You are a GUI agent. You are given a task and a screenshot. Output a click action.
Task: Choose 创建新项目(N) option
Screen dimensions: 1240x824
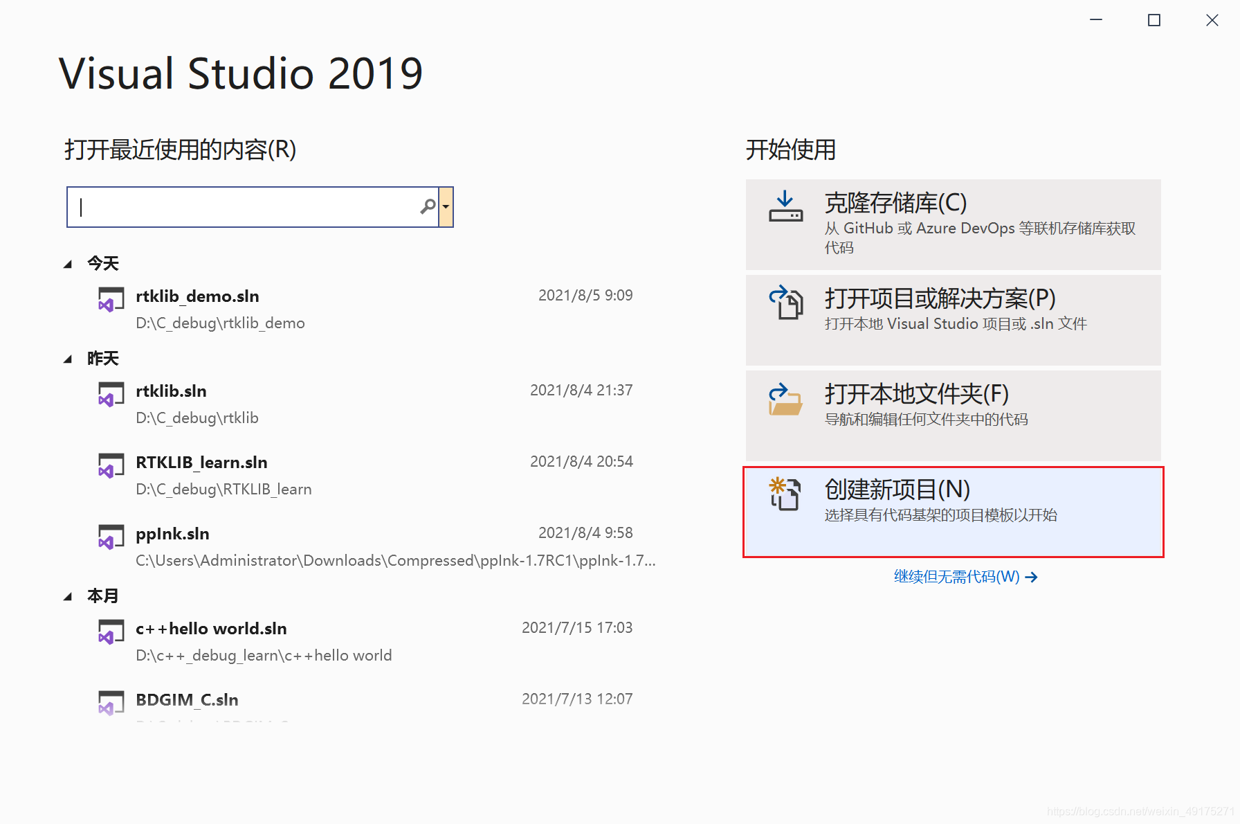click(953, 512)
